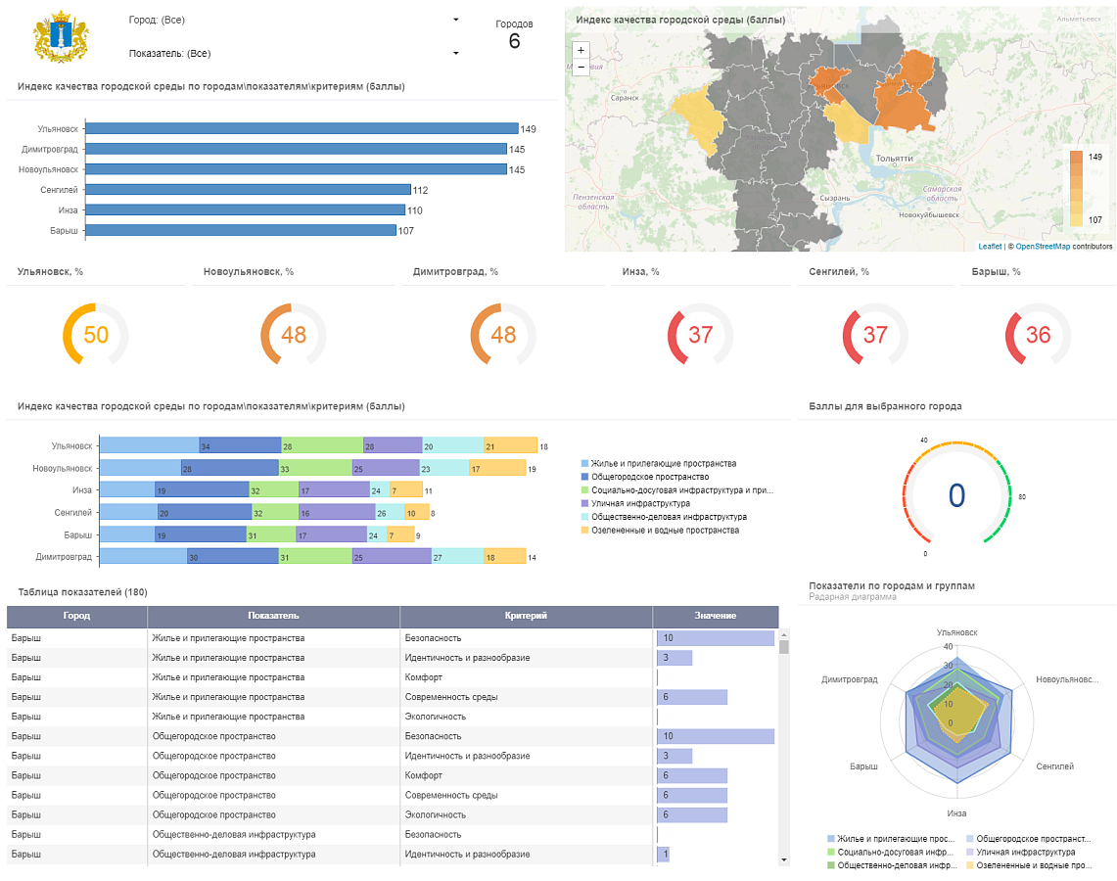
Task: Click the 'Городов 6' counter
Action: [514, 35]
